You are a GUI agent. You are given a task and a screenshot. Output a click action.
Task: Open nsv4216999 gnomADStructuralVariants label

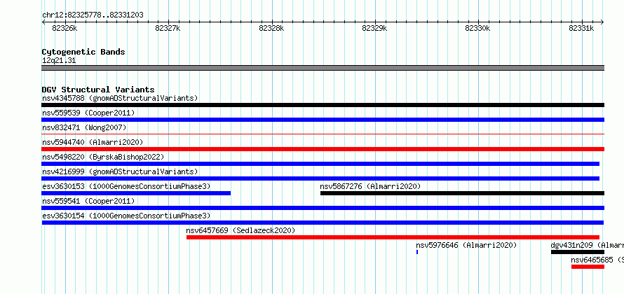120,171
